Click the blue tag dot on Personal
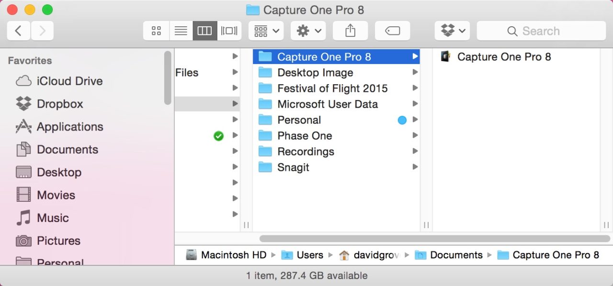 pos(402,120)
